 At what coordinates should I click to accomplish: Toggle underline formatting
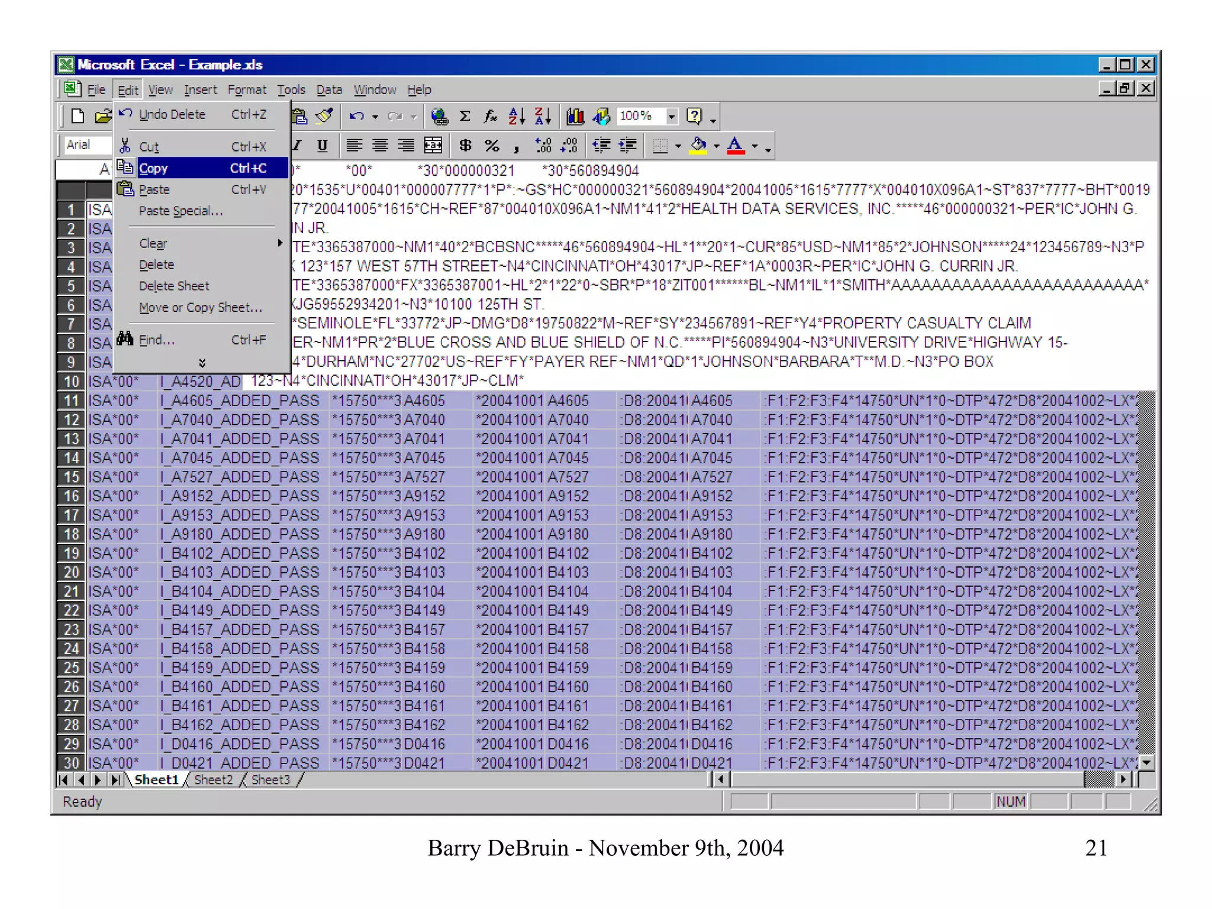(x=322, y=145)
